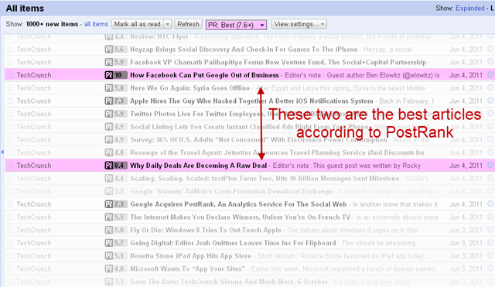Open original link icon for Heyzap article
The height and width of the screenshot is (287, 495).
click(490, 49)
